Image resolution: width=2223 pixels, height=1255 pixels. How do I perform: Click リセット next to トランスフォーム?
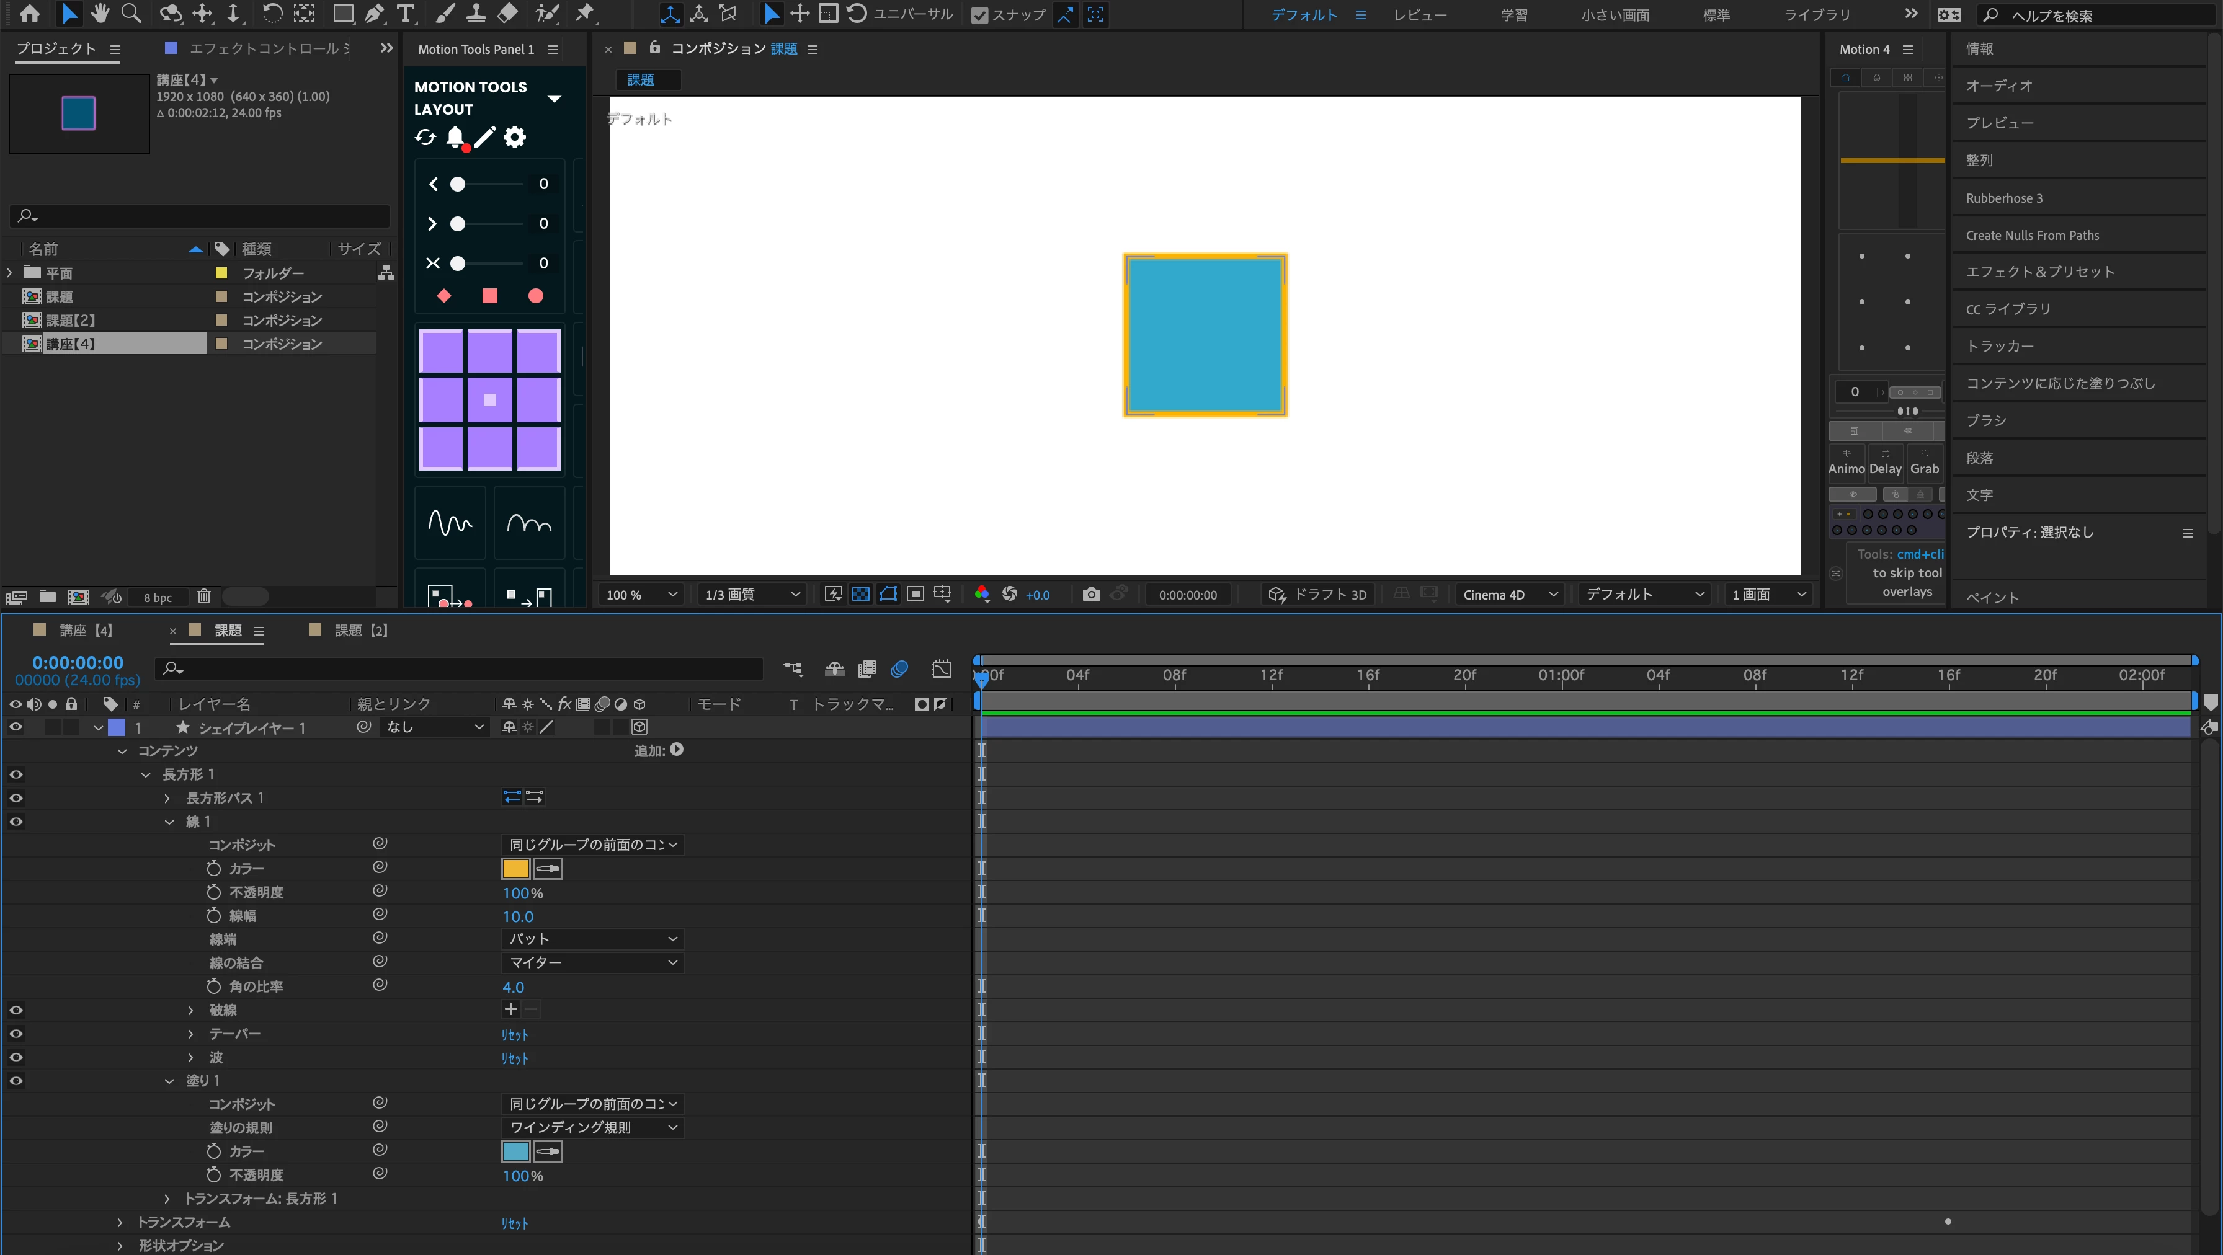point(514,1223)
